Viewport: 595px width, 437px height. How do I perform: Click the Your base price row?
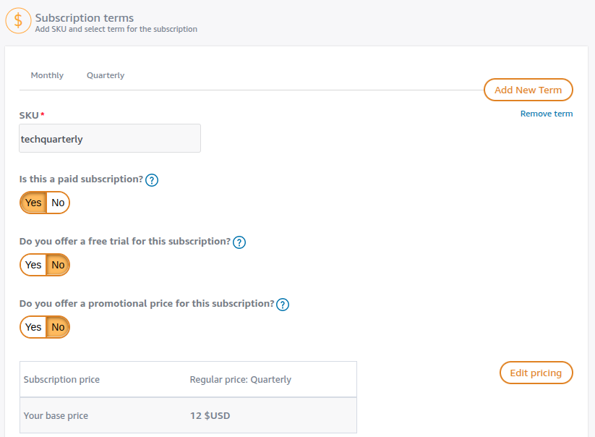pyautogui.click(x=56, y=415)
